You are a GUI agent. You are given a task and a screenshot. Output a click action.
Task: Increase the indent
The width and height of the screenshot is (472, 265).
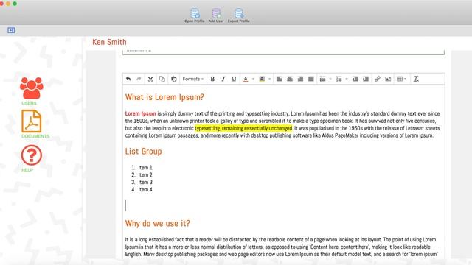[366, 79]
